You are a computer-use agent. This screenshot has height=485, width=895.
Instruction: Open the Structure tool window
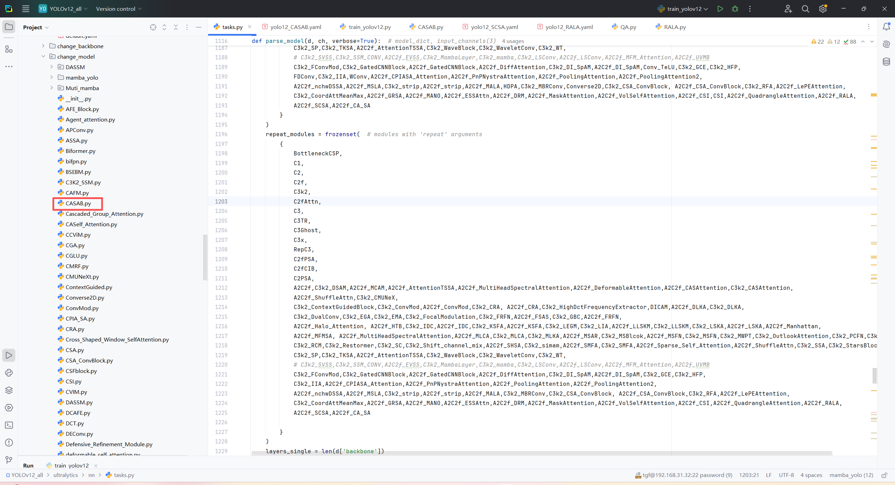[9, 49]
